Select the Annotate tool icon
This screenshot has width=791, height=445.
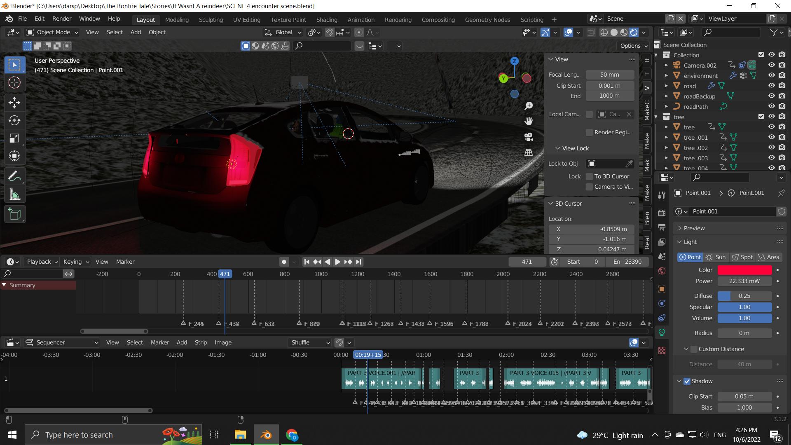tap(15, 176)
